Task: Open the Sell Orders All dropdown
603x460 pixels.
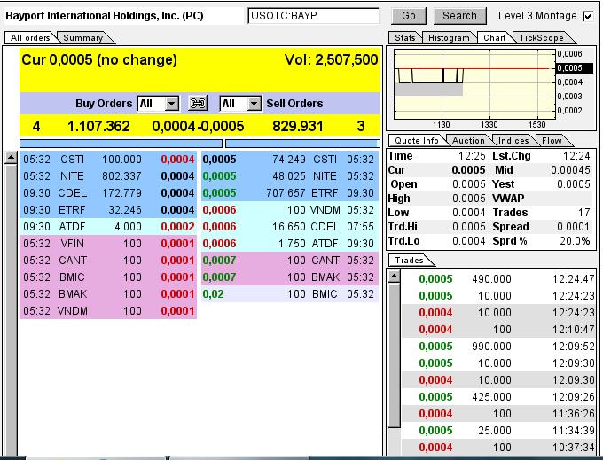Action: [240, 104]
